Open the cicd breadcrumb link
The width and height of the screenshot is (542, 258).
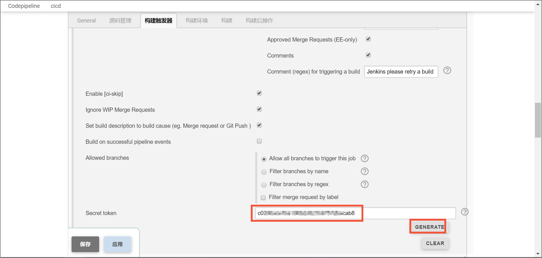pyautogui.click(x=56, y=6)
